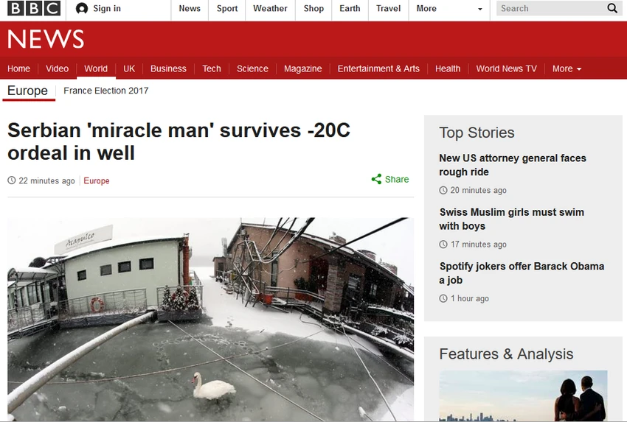
Task: Open Swiss Muslim girls swim story
Action: tap(511, 219)
